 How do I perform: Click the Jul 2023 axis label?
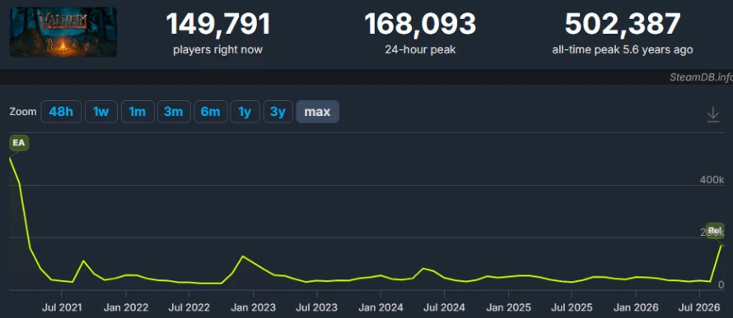click(317, 308)
